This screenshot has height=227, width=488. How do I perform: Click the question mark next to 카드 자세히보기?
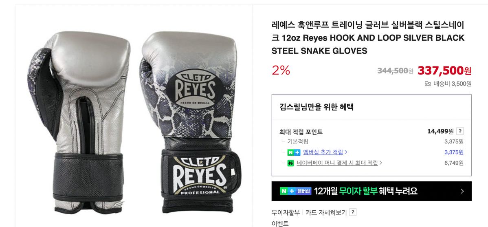click(x=353, y=212)
